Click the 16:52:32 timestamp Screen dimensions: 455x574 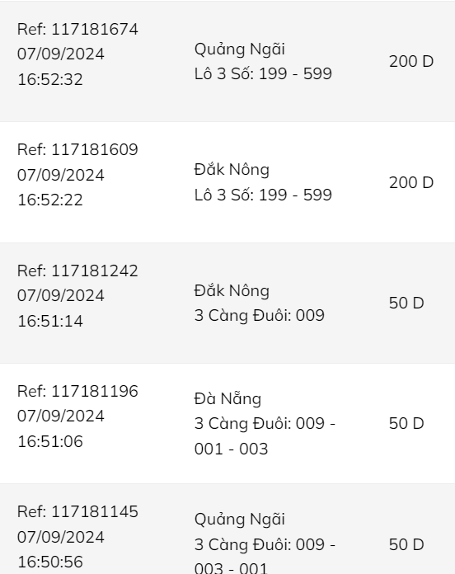click(50, 79)
